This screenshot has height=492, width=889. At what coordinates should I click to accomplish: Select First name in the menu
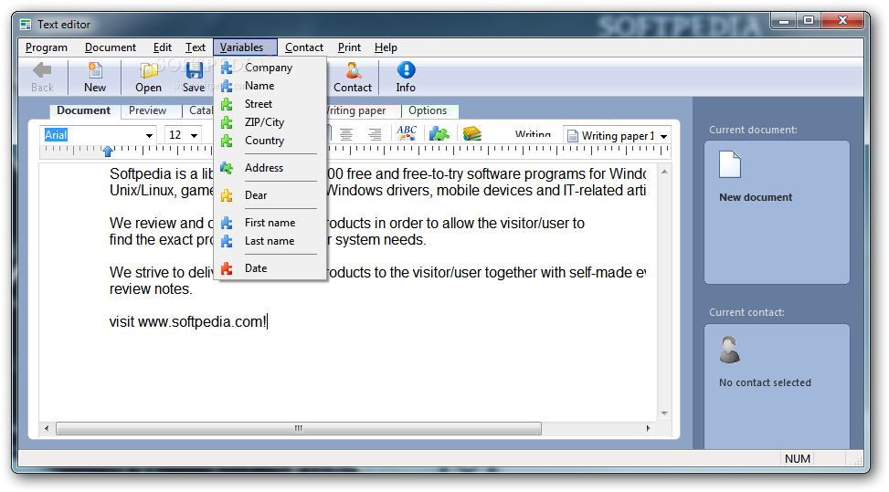pos(270,223)
